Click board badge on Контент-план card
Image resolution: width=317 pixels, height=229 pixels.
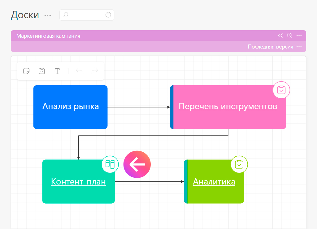coord(110,164)
